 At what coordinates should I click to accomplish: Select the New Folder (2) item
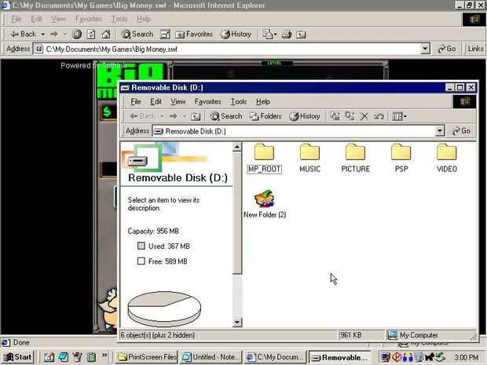tap(265, 204)
